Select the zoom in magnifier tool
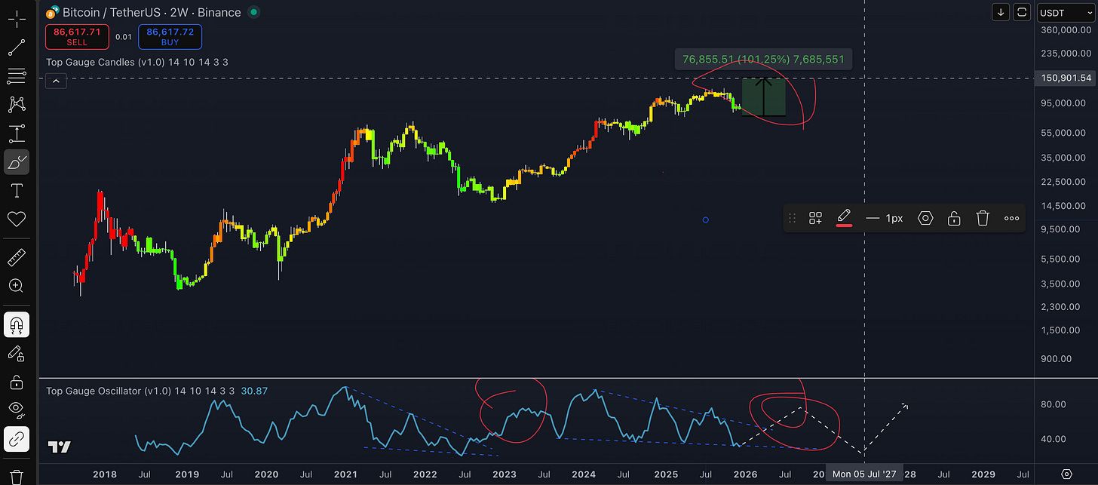 coord(17,286)
